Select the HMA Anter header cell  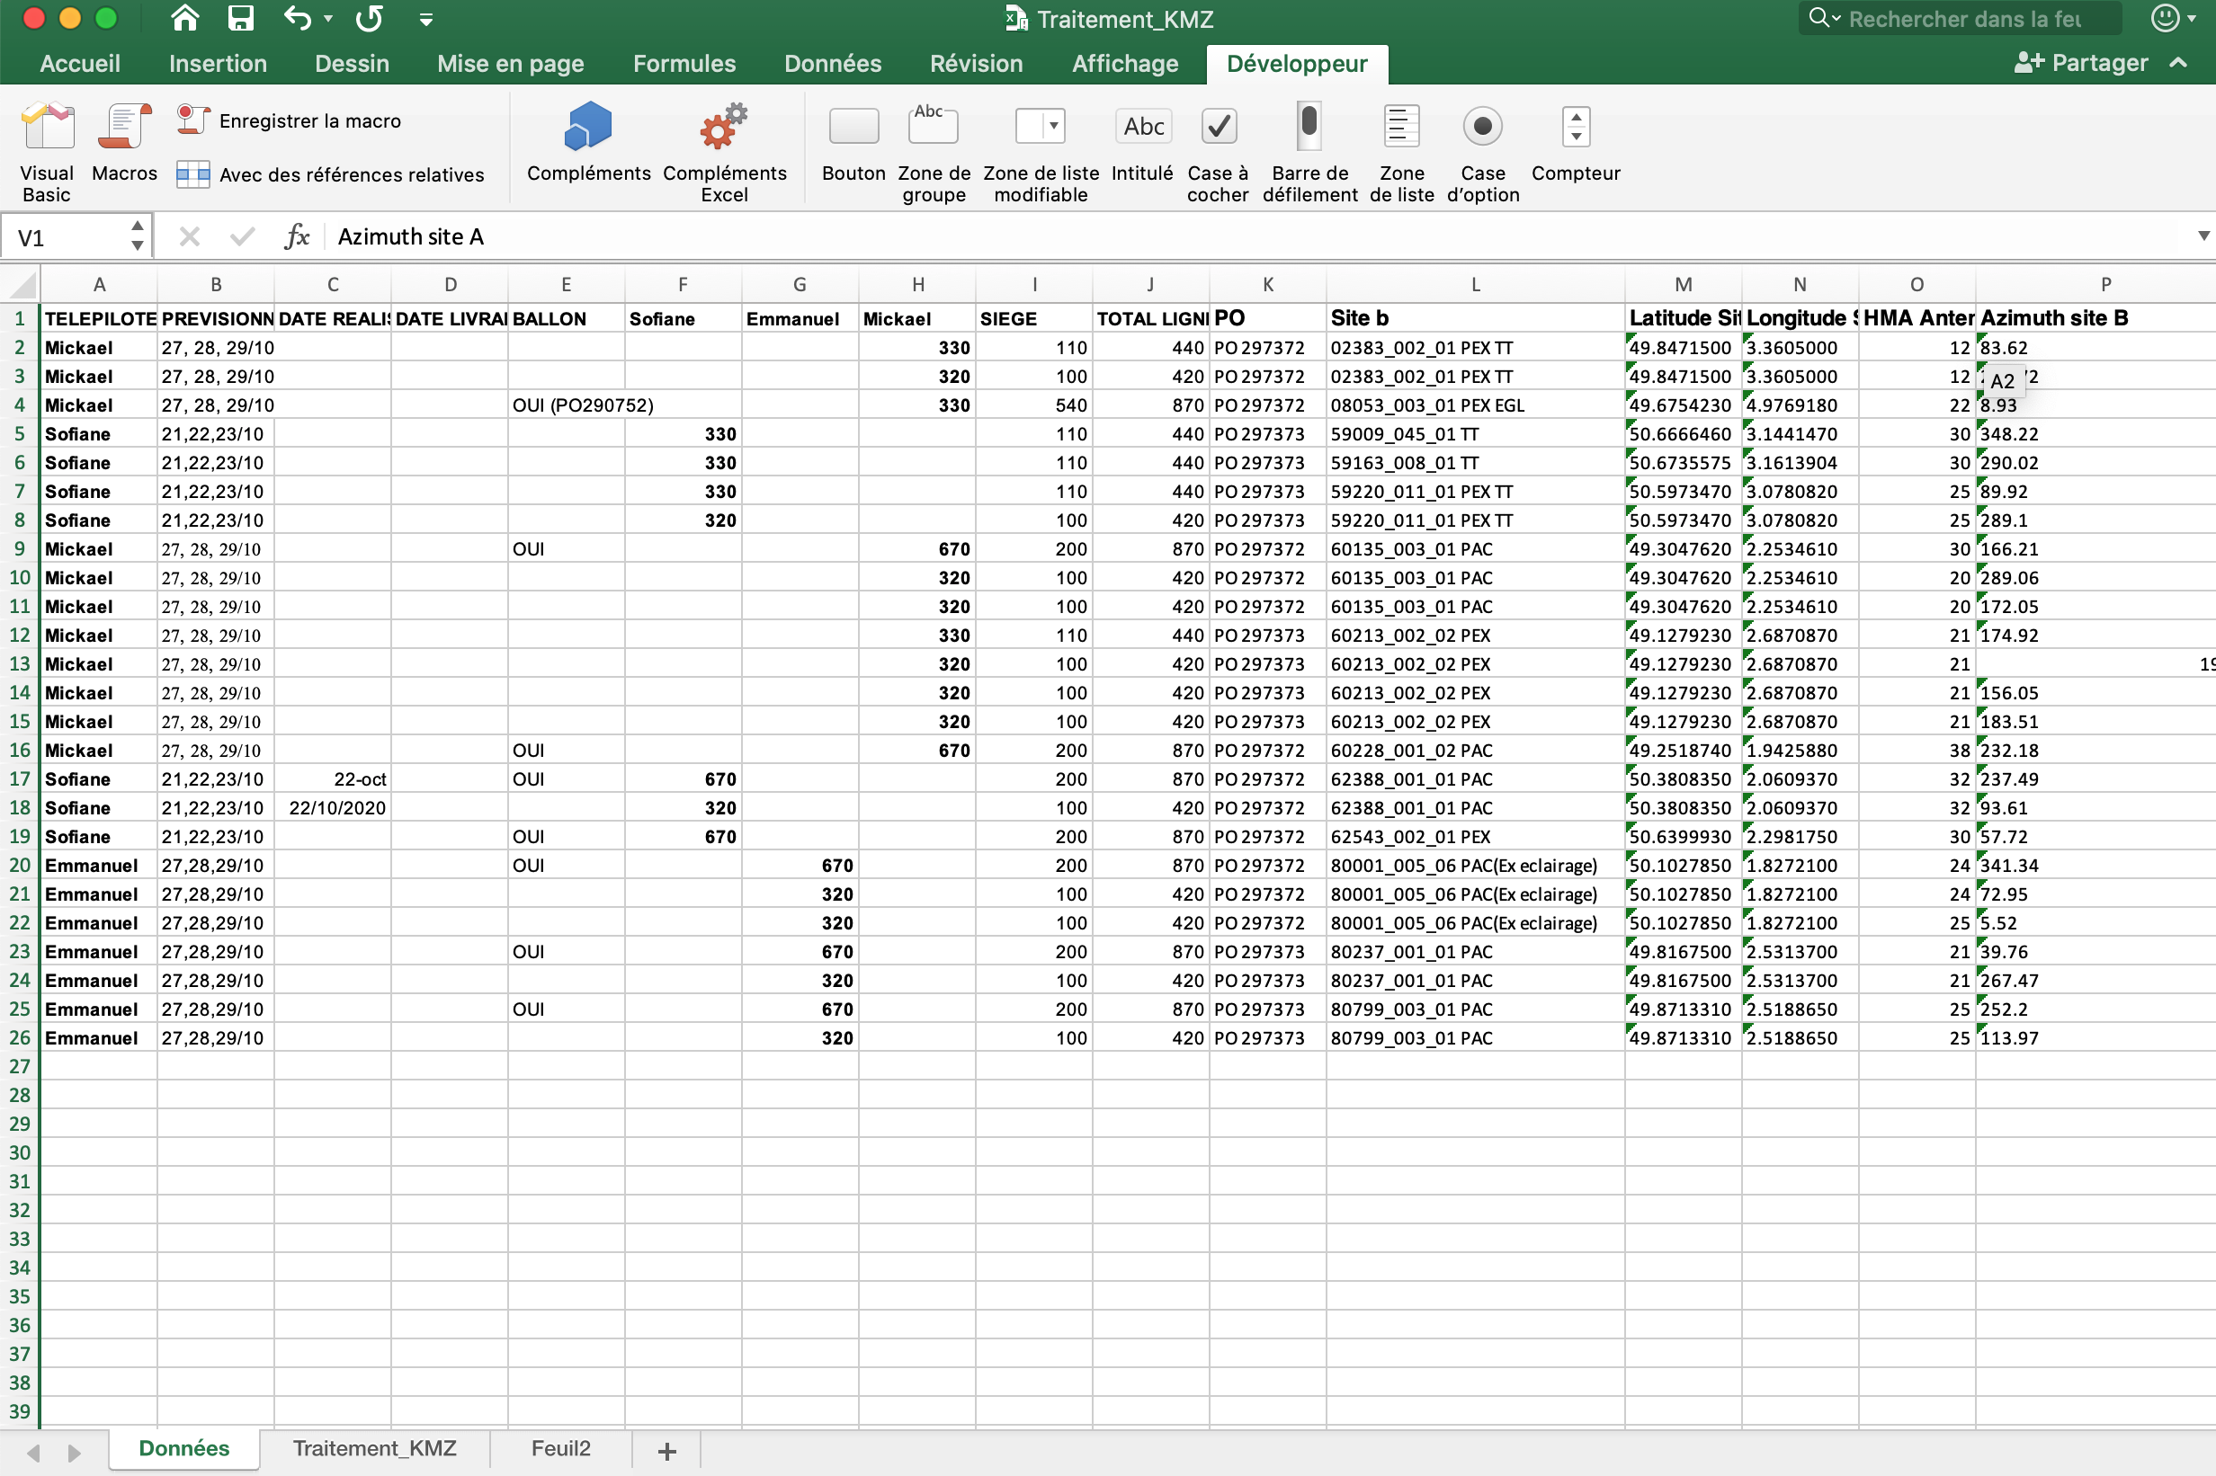point(1917,318)
